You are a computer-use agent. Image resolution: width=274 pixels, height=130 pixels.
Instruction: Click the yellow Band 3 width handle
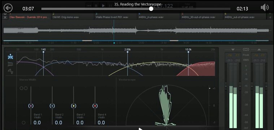[x=74, y=106]
